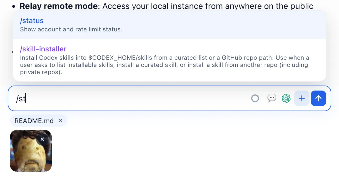The width and height of the screenshot is (339, 180).
Task: Click the speech bubble icon in composer
Action: [271, 98]
